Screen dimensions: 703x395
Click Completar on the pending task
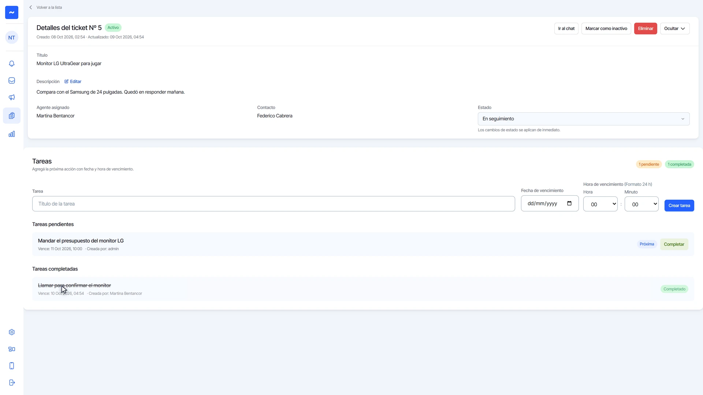674,244
